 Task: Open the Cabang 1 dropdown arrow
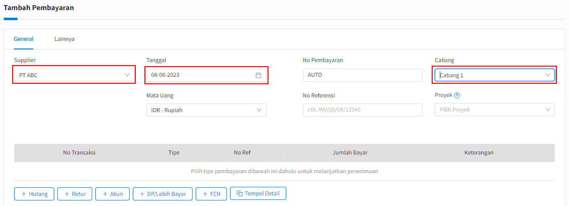point(548,75)
